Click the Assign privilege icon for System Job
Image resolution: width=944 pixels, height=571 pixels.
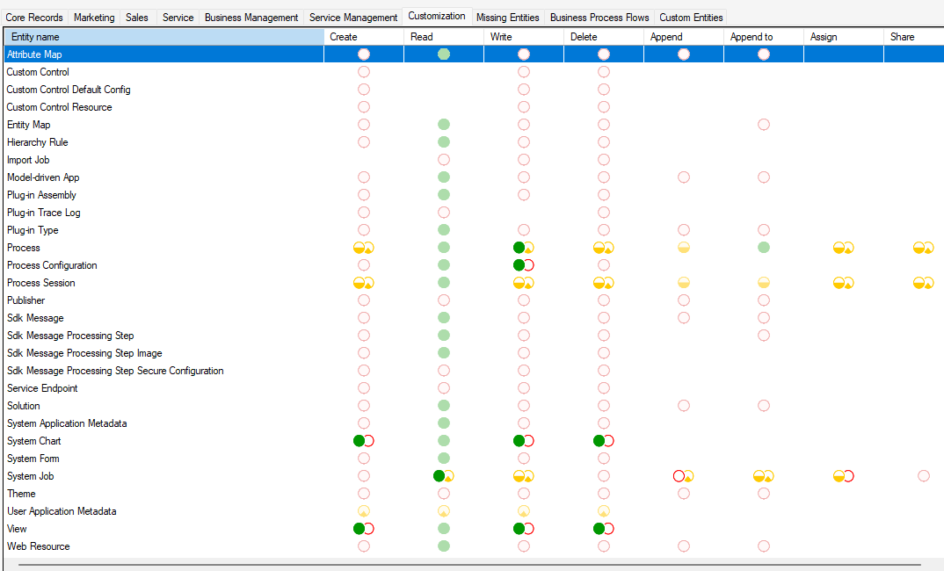click(x=843, y=476)
